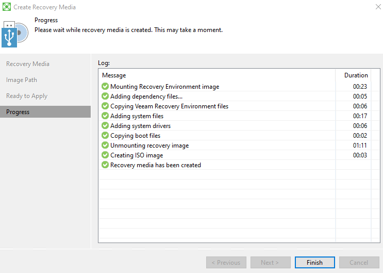Click the Next button
Image resolution: width=383 pixels, height=273 pixels.
[x=270, y=262]
